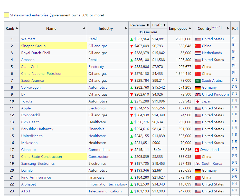Open the South Korea country link
Screen dimensions: 245x196
pos(212,163)
